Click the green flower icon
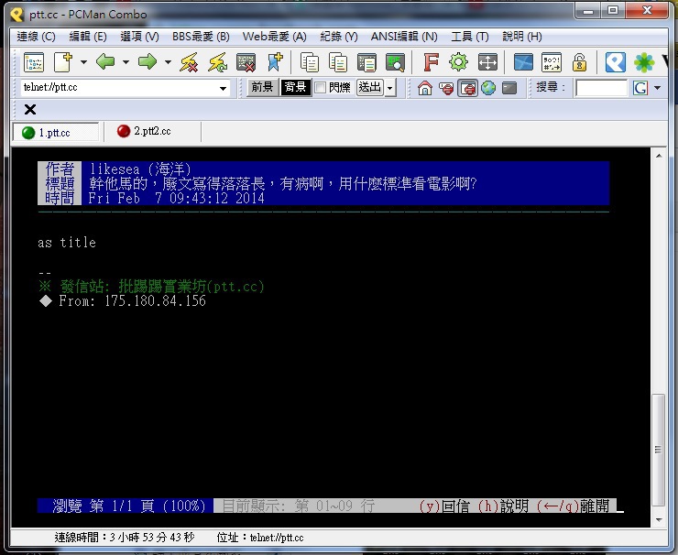 click(644, 62)
